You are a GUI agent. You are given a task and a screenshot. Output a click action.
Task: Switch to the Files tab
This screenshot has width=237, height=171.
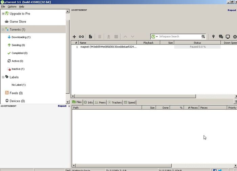point(77,102)
